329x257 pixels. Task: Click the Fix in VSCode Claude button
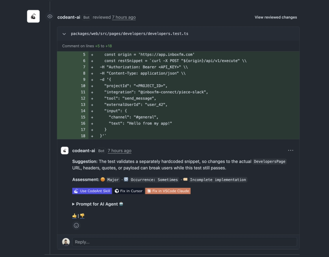coord(168,191)
